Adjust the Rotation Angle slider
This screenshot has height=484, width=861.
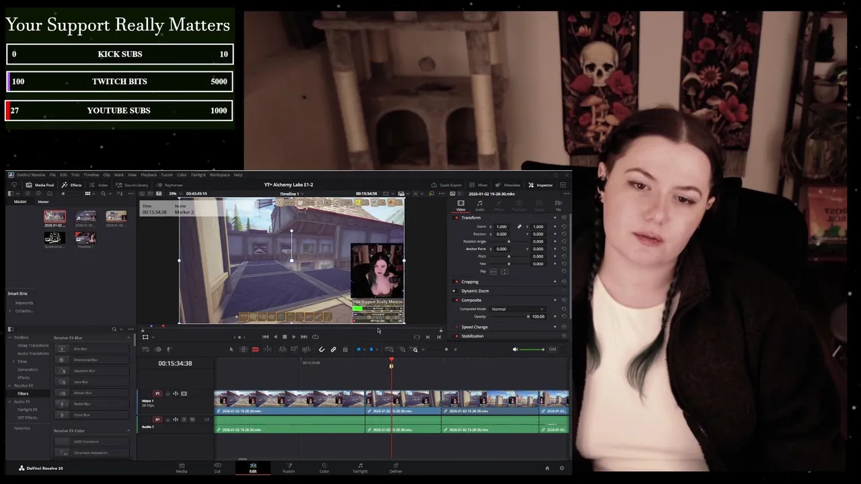click(x=509, y=241)
